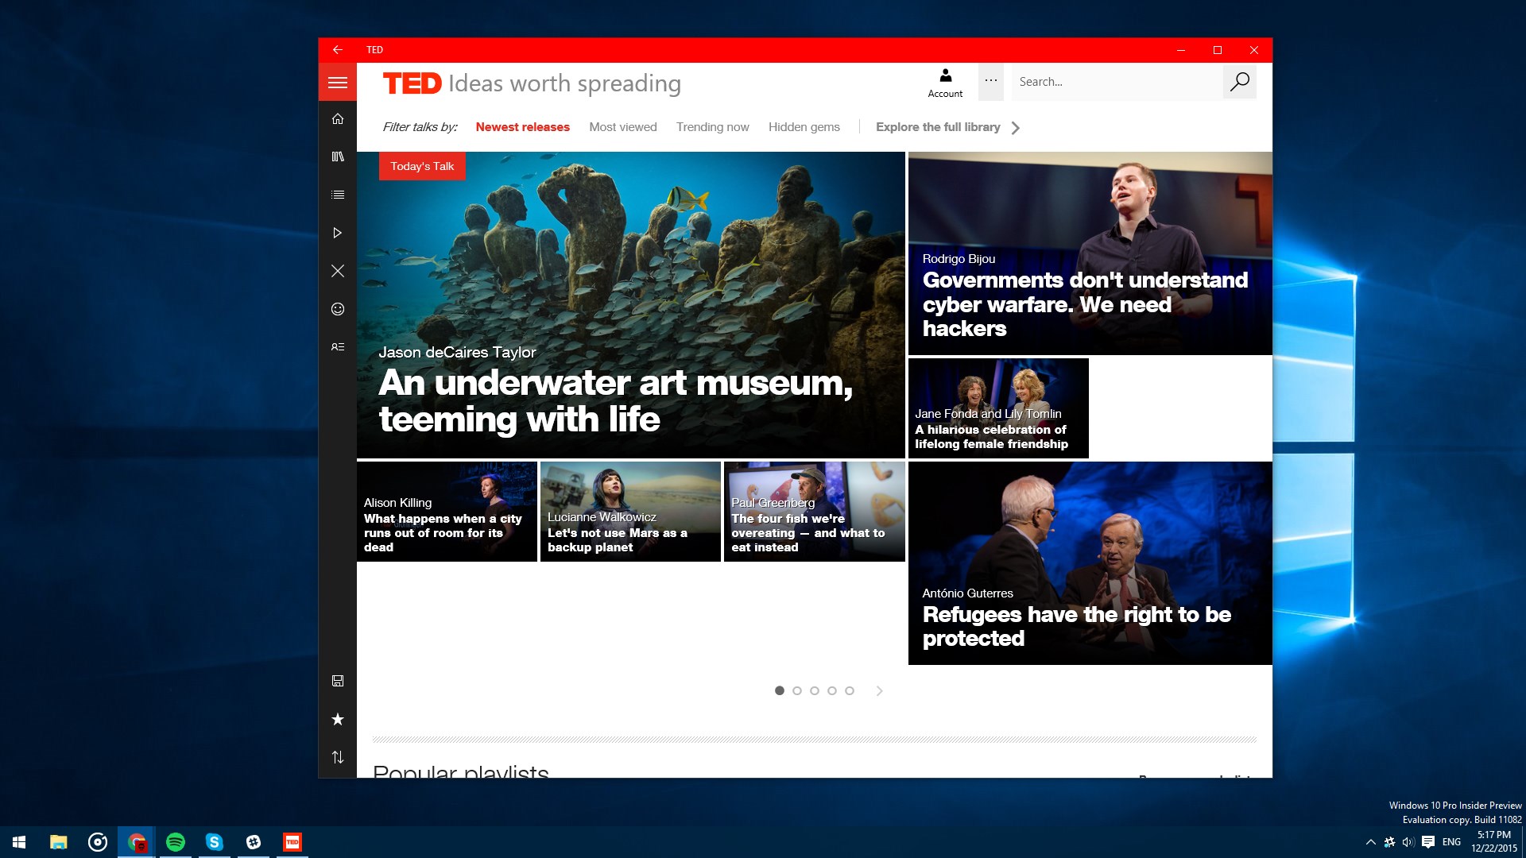Open the playlists list icon in the sidebar

(x=338, y=195)
